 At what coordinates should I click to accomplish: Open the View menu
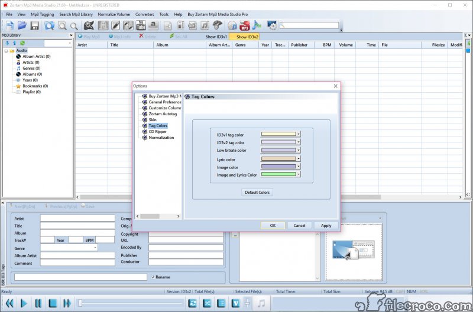coord(21,14)
